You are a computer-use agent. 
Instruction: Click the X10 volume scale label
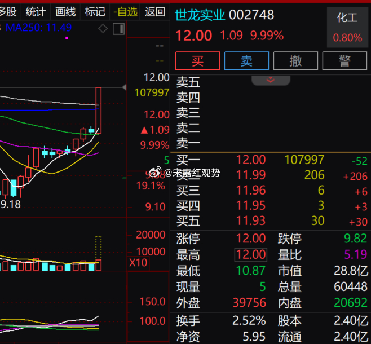[x=138, y=263]
